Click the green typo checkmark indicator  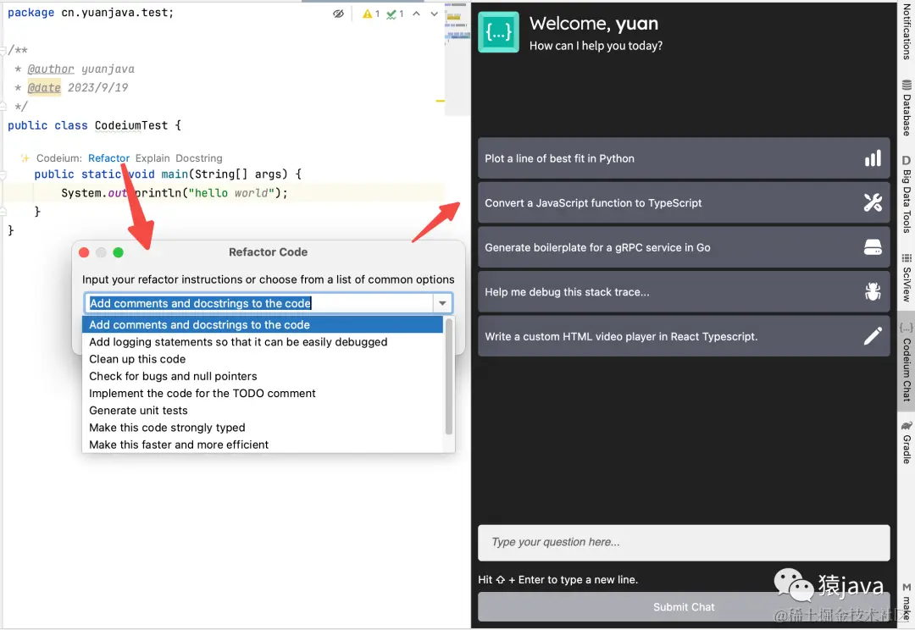click(391, 14)
